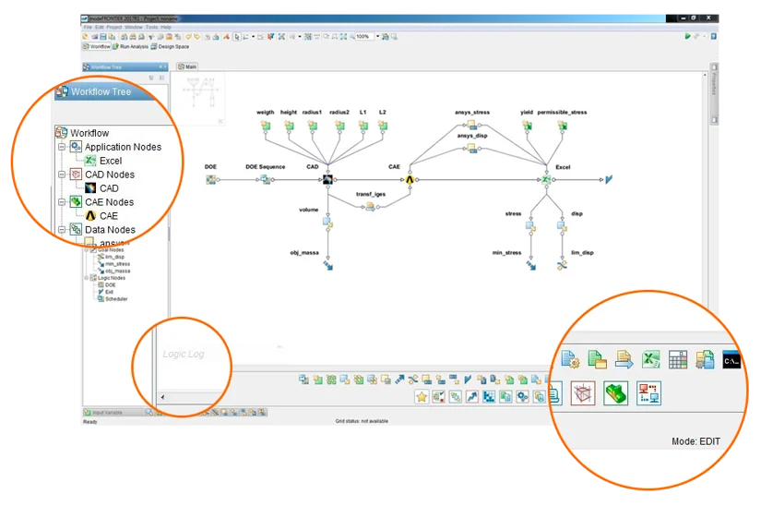Open the File menu

click(x=88, y=27)
